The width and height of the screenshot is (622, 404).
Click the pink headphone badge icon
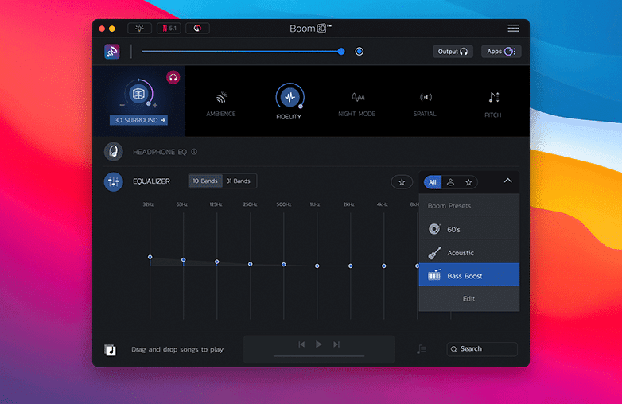(173, 77)
